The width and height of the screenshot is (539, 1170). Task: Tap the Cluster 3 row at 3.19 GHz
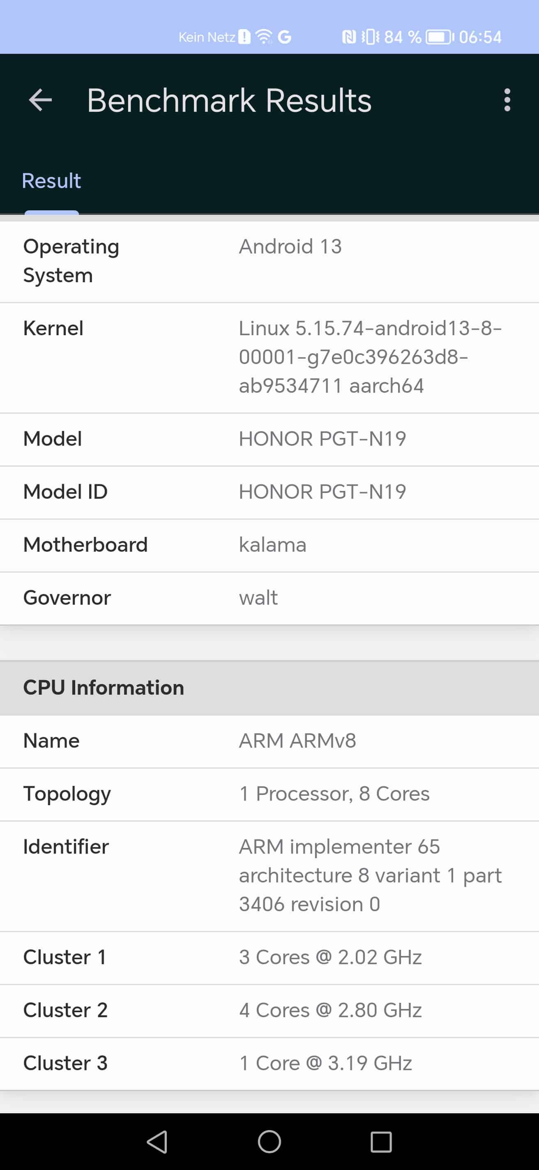point(269,1063)
